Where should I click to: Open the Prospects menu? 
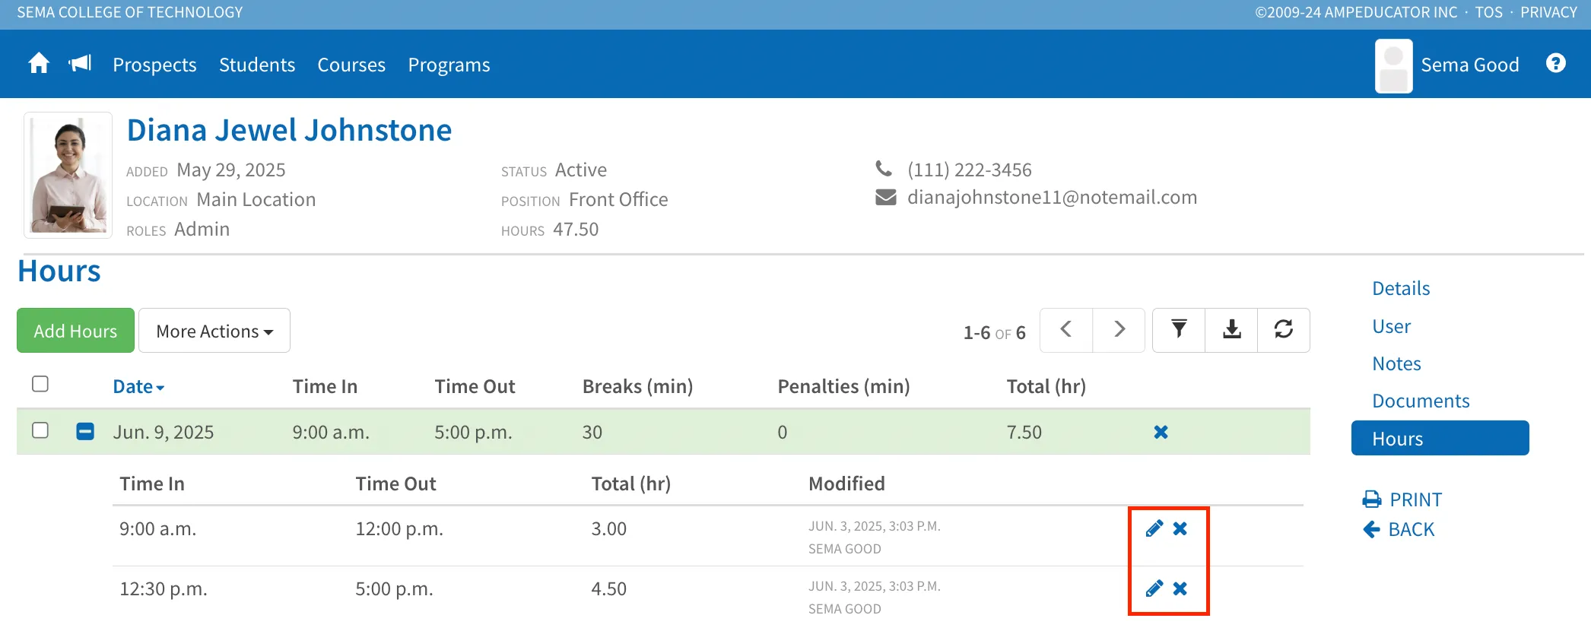pos(154,65)
